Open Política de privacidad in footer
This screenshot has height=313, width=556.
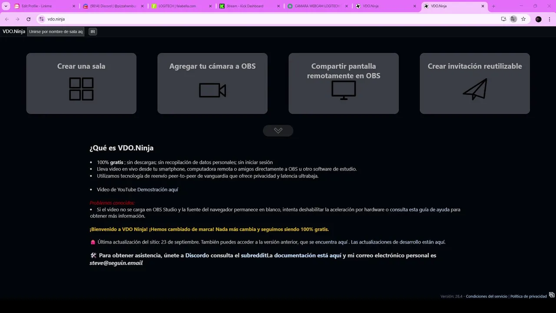click(529, 296)
